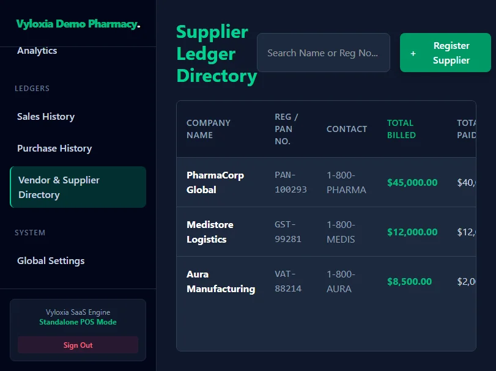Click the Vyloxia SaaS Engine label
This screenshot has height=371, width=496.
(78, 312)
